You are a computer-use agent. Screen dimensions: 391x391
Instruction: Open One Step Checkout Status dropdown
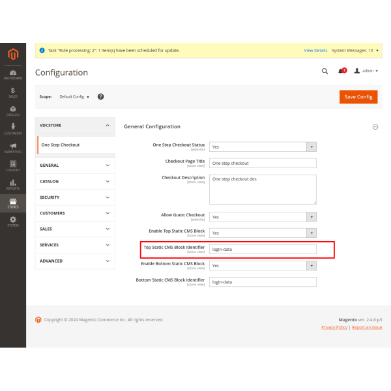[x=263, y=147]
